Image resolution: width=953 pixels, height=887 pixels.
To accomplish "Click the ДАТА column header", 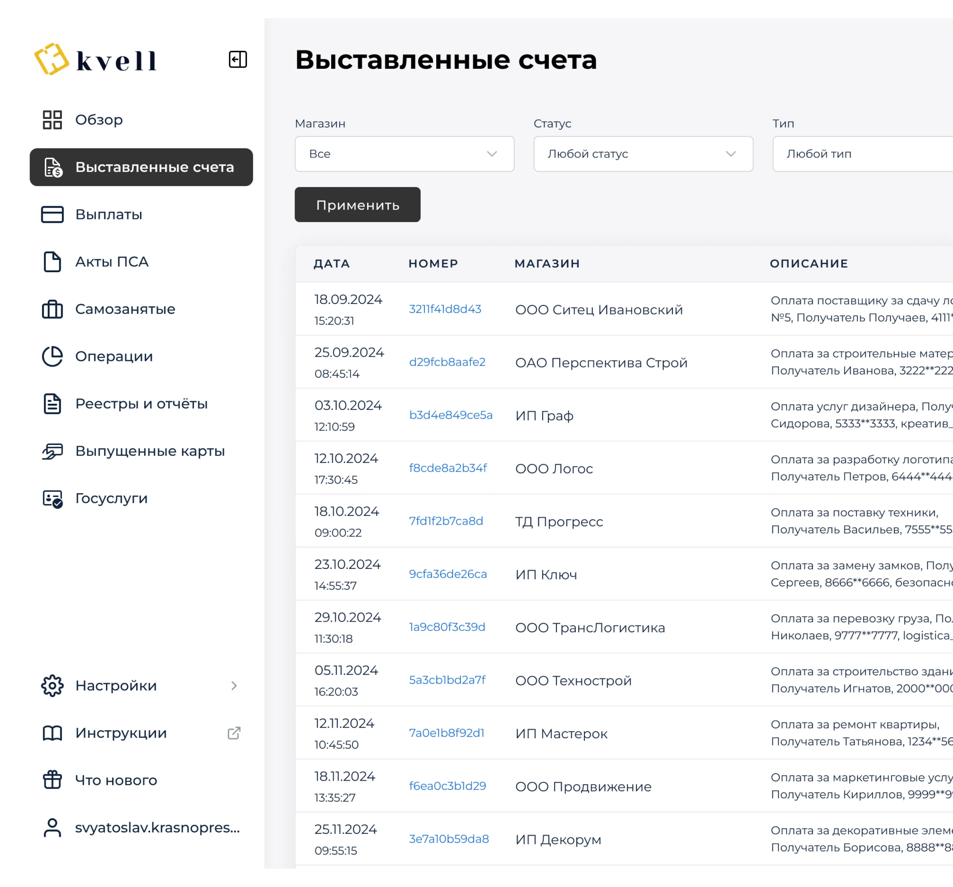I will click(x=331, y=263).
